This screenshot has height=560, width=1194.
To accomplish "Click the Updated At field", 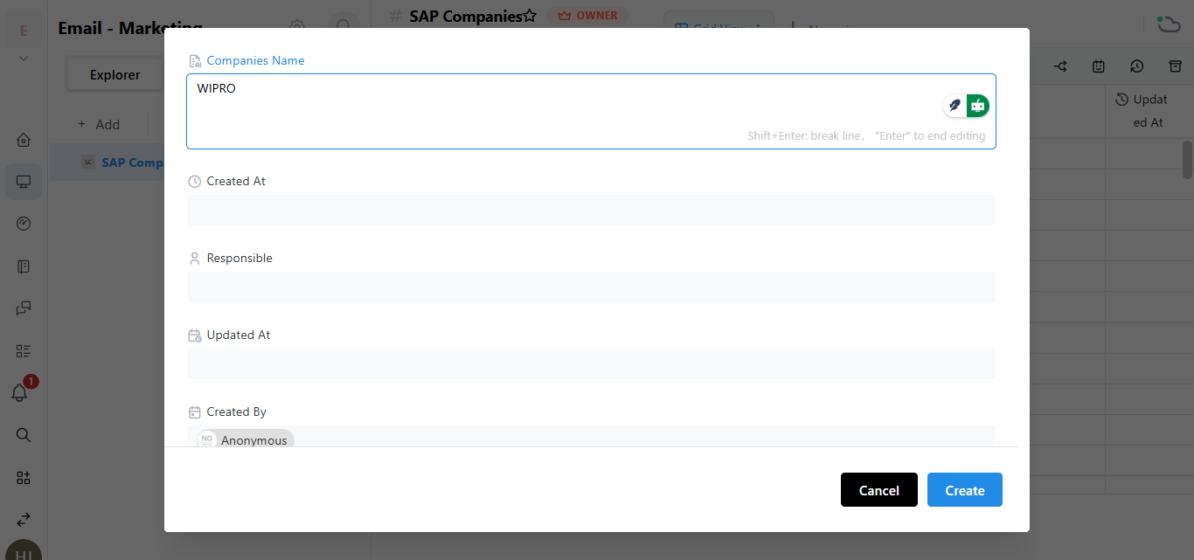I will coord(591,363).
